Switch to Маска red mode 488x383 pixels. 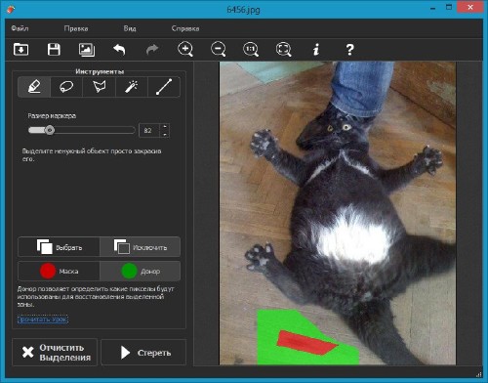(59, 271)
